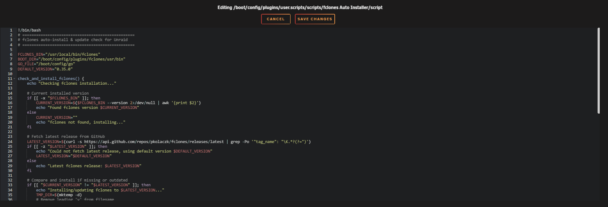Click the editor's vertical scrollbar thumb
This screenshot has height=207, width=608.
[598, 70]
